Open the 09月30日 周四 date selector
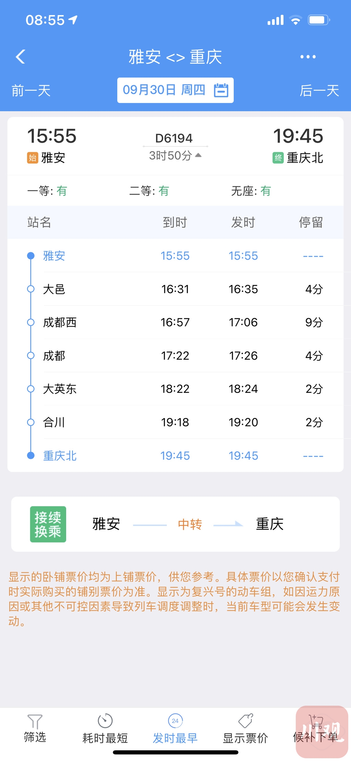The width and height of the screenshot is (351, 761). point(164,90)
